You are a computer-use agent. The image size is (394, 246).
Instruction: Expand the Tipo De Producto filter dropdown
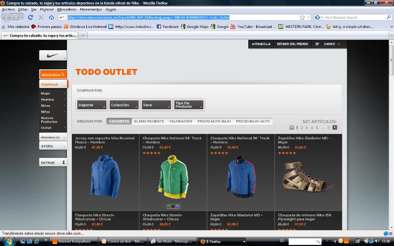189,105
